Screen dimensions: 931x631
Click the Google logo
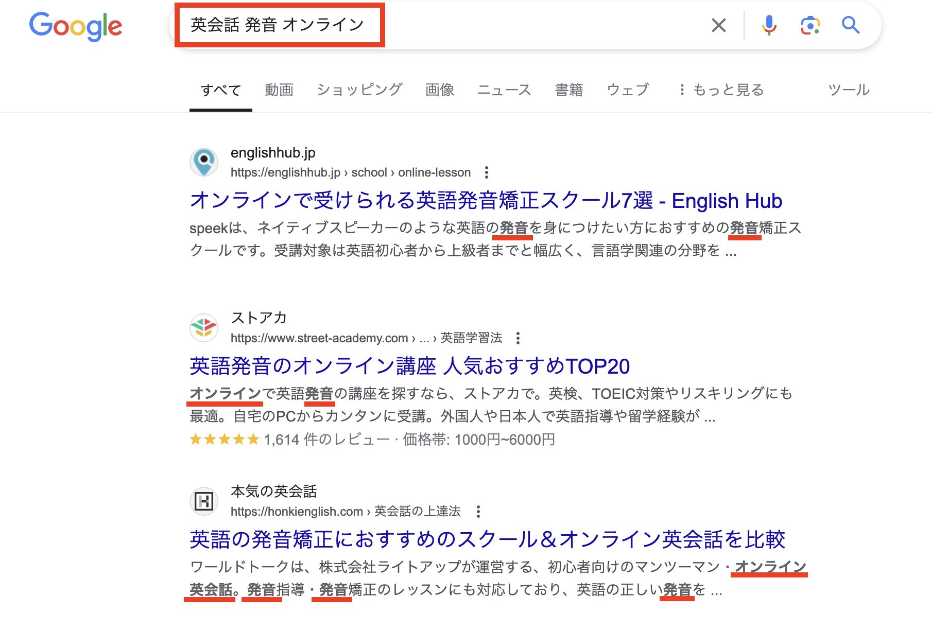pos(76,26)
